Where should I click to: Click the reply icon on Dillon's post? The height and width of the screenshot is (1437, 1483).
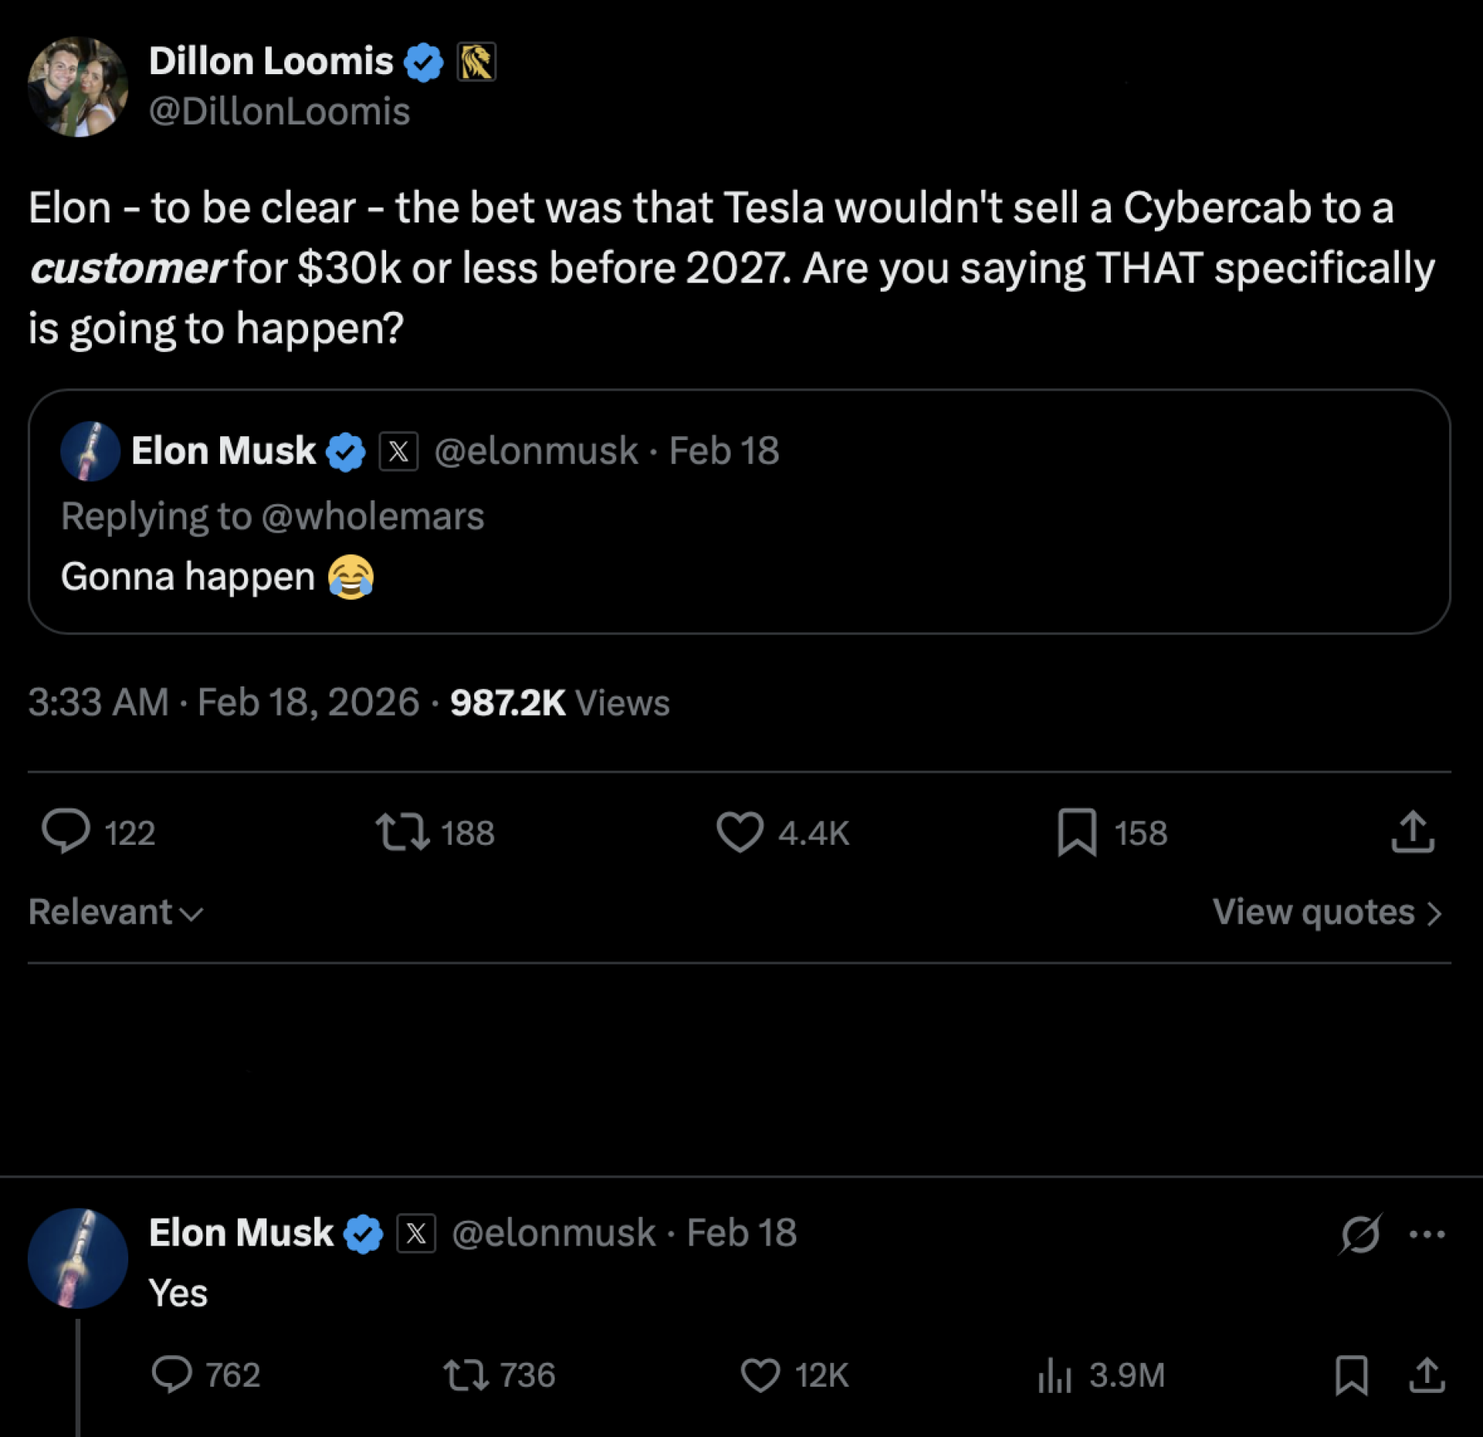coord(66,832)
